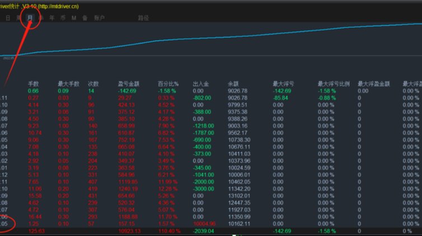Click the balance value 12447.35
The width and height of the screenshot is (422, 236).
click(x=239, y=202)
